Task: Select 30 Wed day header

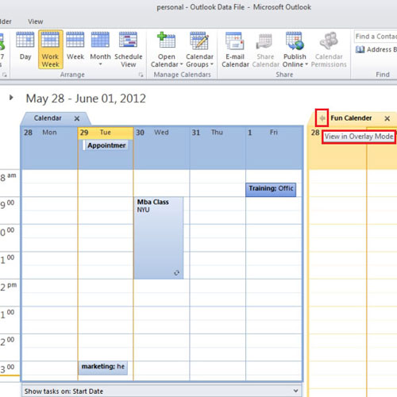Action: (x=161, y=133)
